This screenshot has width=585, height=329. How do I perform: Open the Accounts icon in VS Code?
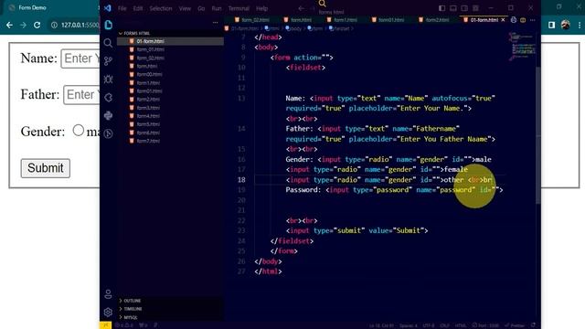pos(108,294)
